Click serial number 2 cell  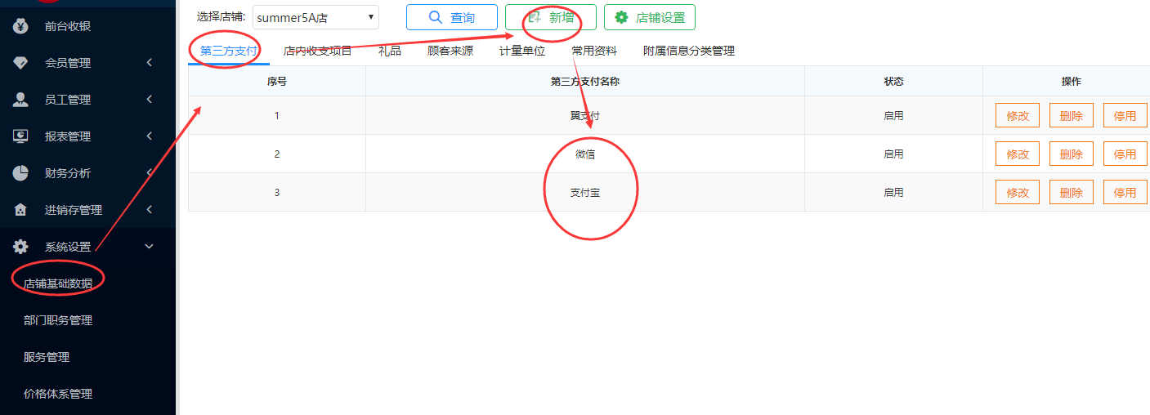click(x=277, y=154)
